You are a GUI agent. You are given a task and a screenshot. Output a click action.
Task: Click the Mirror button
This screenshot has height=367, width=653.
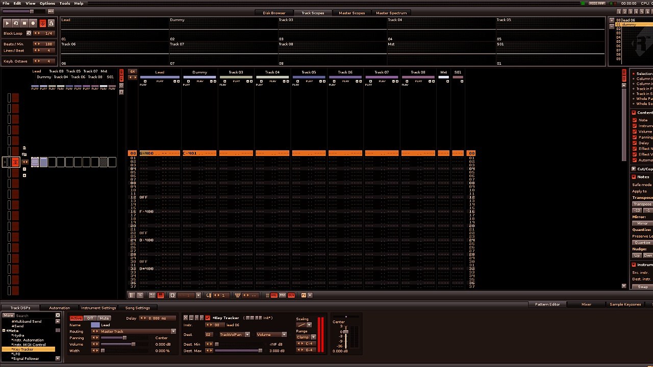[642, 223]
